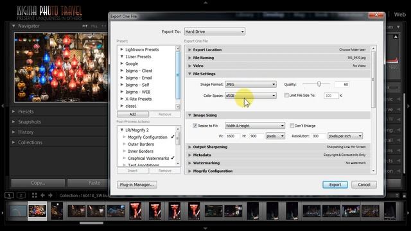The height and width of the screenshot is (231, 411).
Task: Expand the Isigma - Client preset folder
Action: (122, 71)
